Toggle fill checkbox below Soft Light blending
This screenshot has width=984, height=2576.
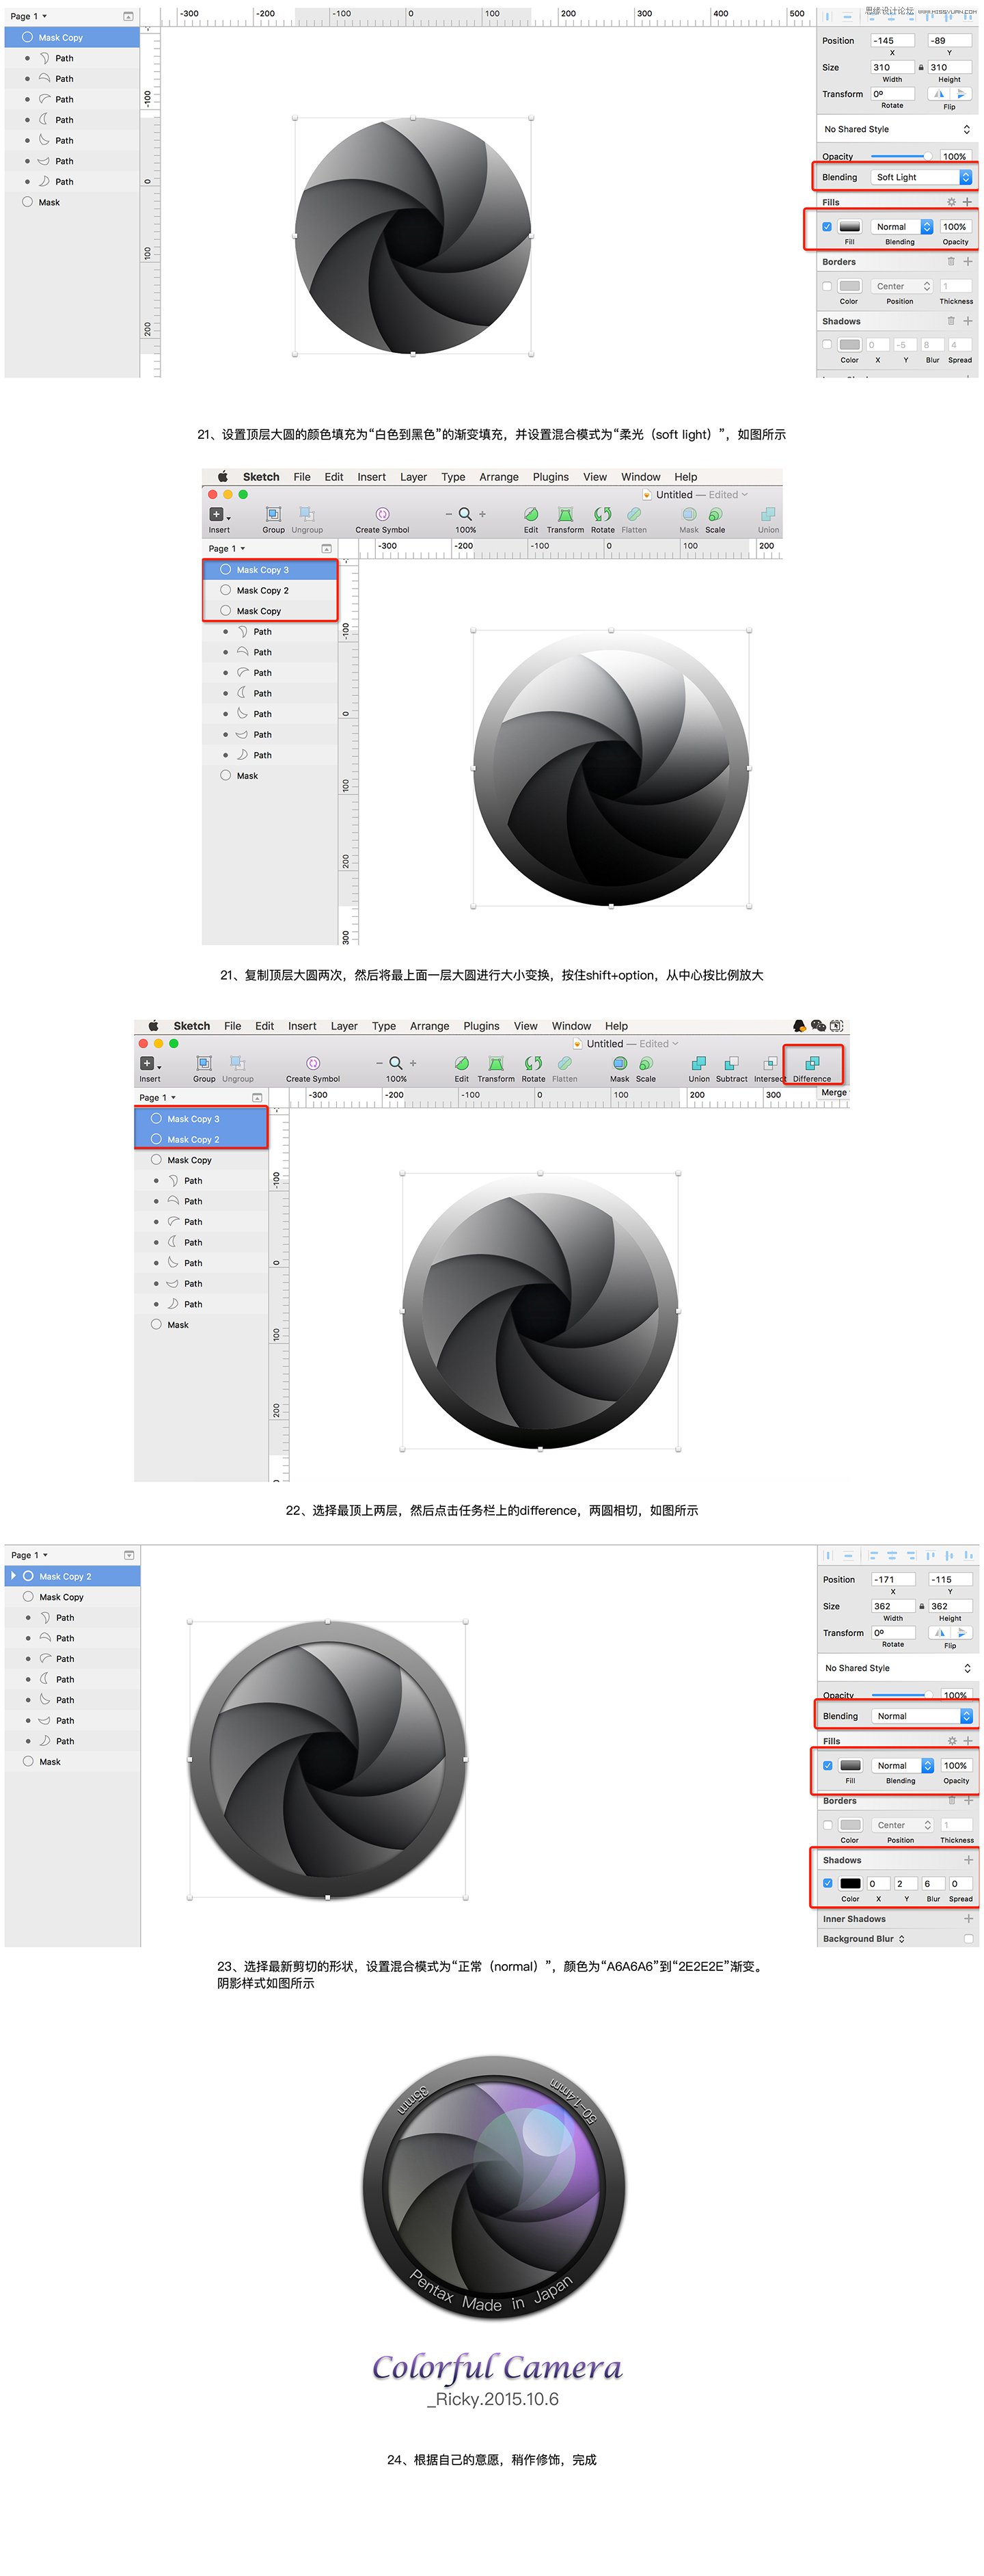[827, 227]
